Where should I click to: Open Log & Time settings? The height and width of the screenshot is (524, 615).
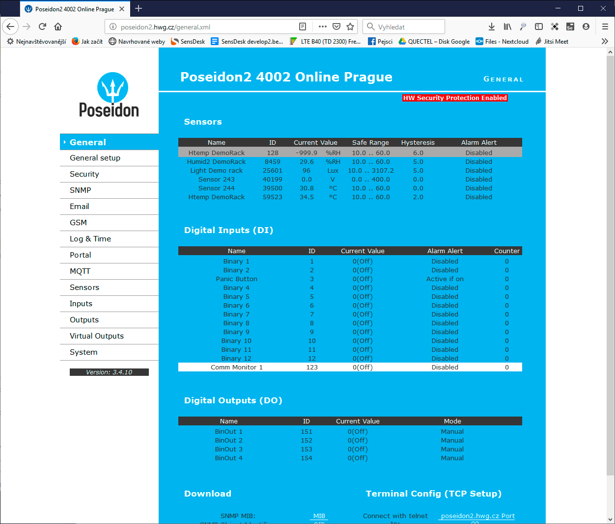pyautogui.click(x=109, y=239)
